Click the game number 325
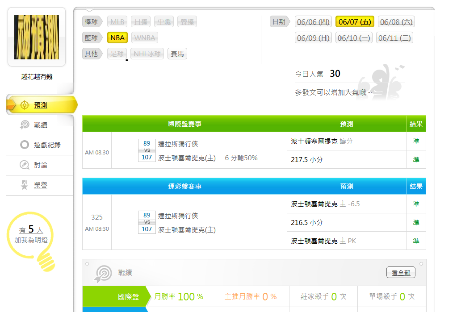The width and height of the screenshot is (461, 312). (x=97, y=217)
